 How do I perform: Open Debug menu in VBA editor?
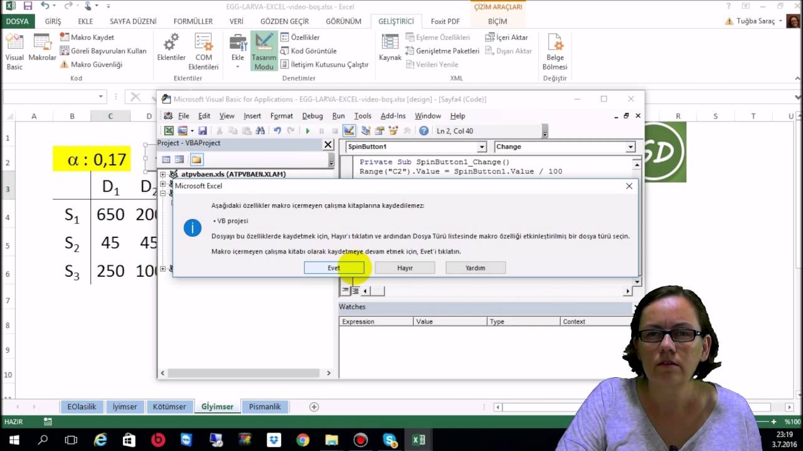[312, 116]
